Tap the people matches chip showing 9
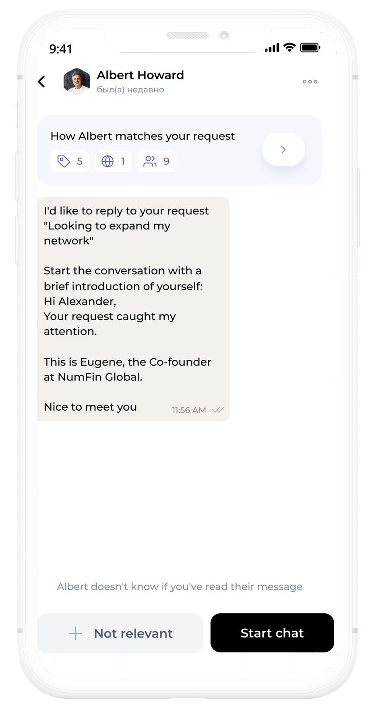This screenshot has width=372, height=725. [x=157, y=162]
